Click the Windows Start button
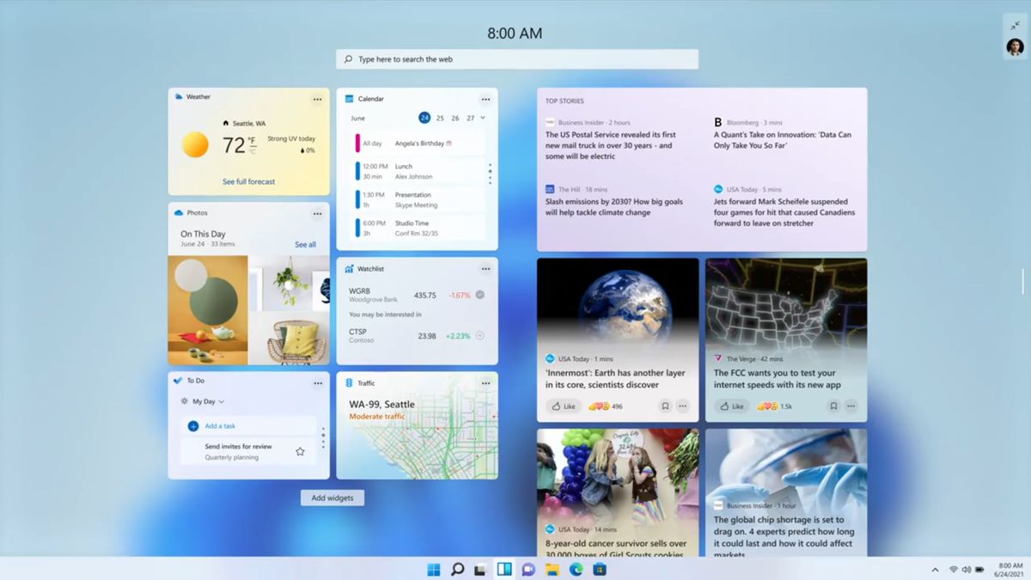 (x=434, y=569)
